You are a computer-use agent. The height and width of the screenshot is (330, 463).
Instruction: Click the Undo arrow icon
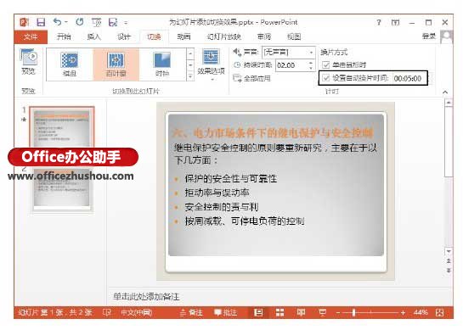tap(57, 22)
